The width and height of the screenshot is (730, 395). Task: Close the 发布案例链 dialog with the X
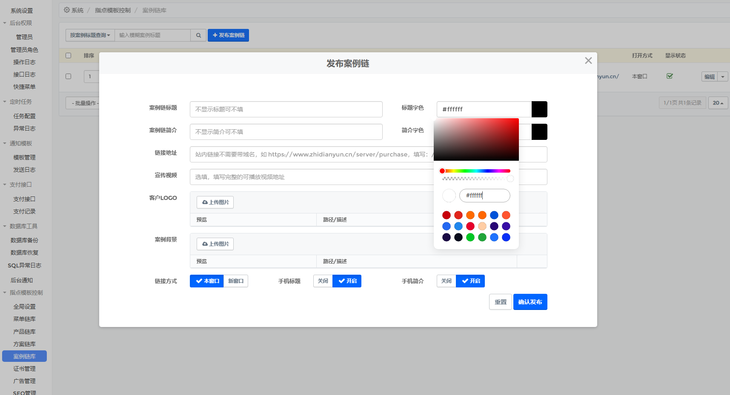(x=588, y=61)
